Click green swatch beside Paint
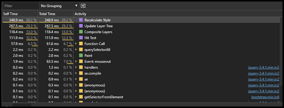 81,56
